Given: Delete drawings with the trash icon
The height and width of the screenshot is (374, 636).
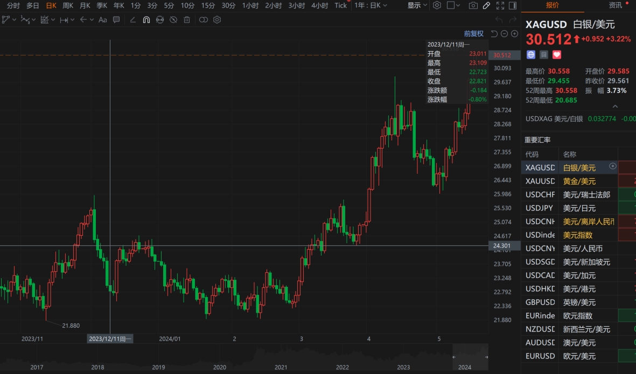Looking at the screenshot, I should [x=187, y=20].
